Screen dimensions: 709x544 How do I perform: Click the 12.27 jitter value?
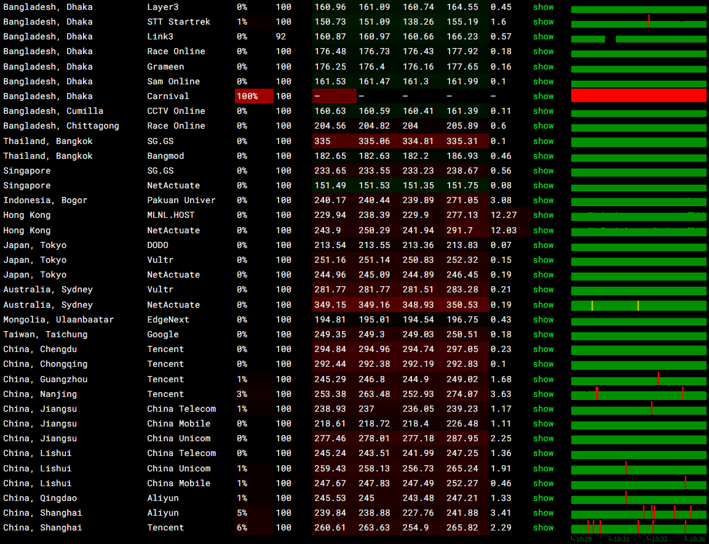[x=504, y=215]
